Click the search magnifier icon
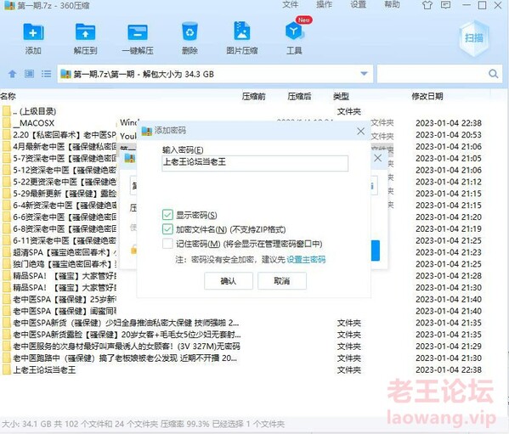 pos(494,74)
